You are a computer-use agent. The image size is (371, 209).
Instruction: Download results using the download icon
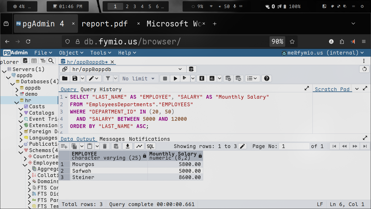pos(127,146)
